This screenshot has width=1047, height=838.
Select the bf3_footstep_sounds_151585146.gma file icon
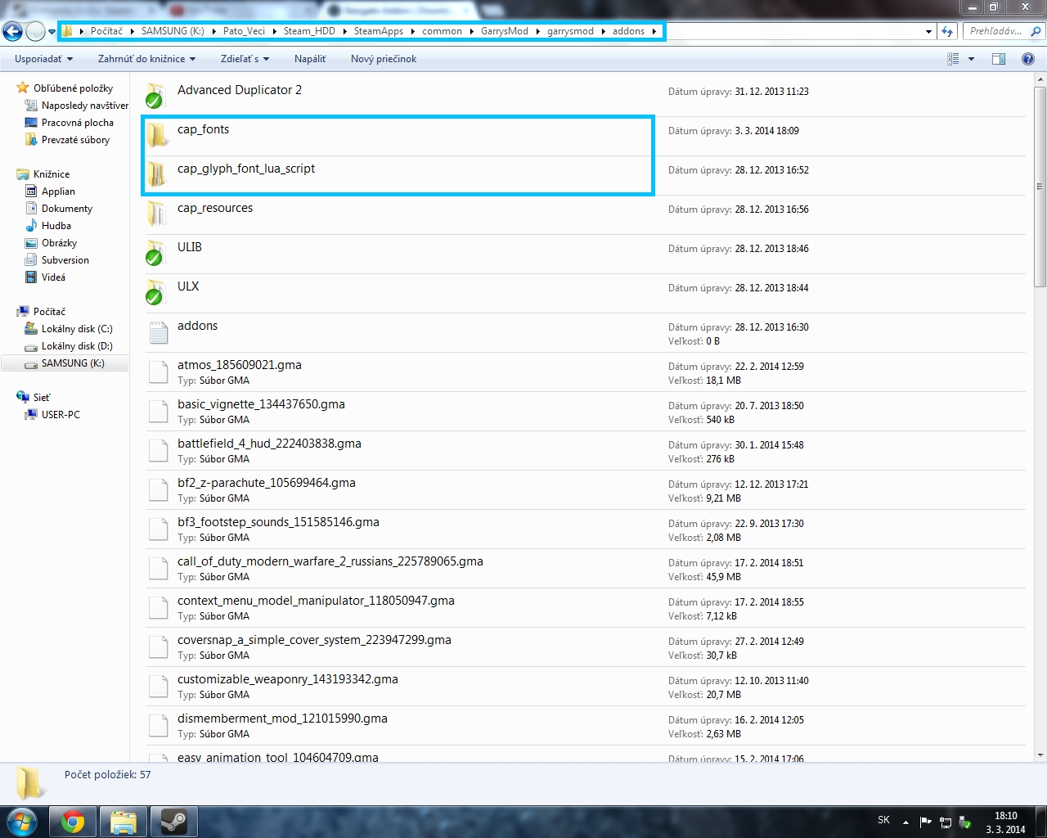(x=158, y=529)
